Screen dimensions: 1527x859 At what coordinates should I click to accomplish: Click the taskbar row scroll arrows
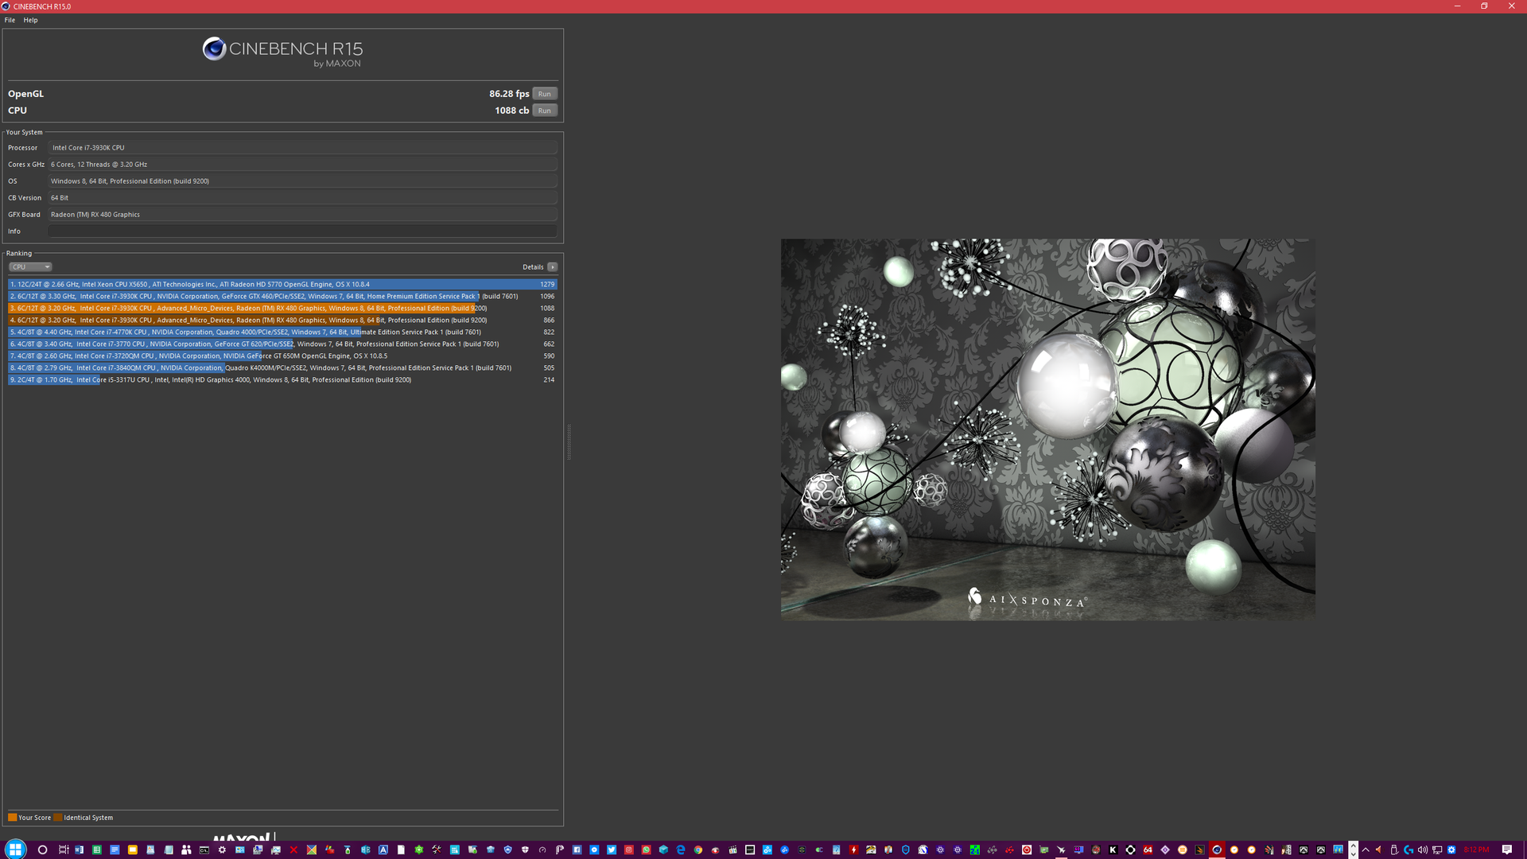coord(1353,849)
